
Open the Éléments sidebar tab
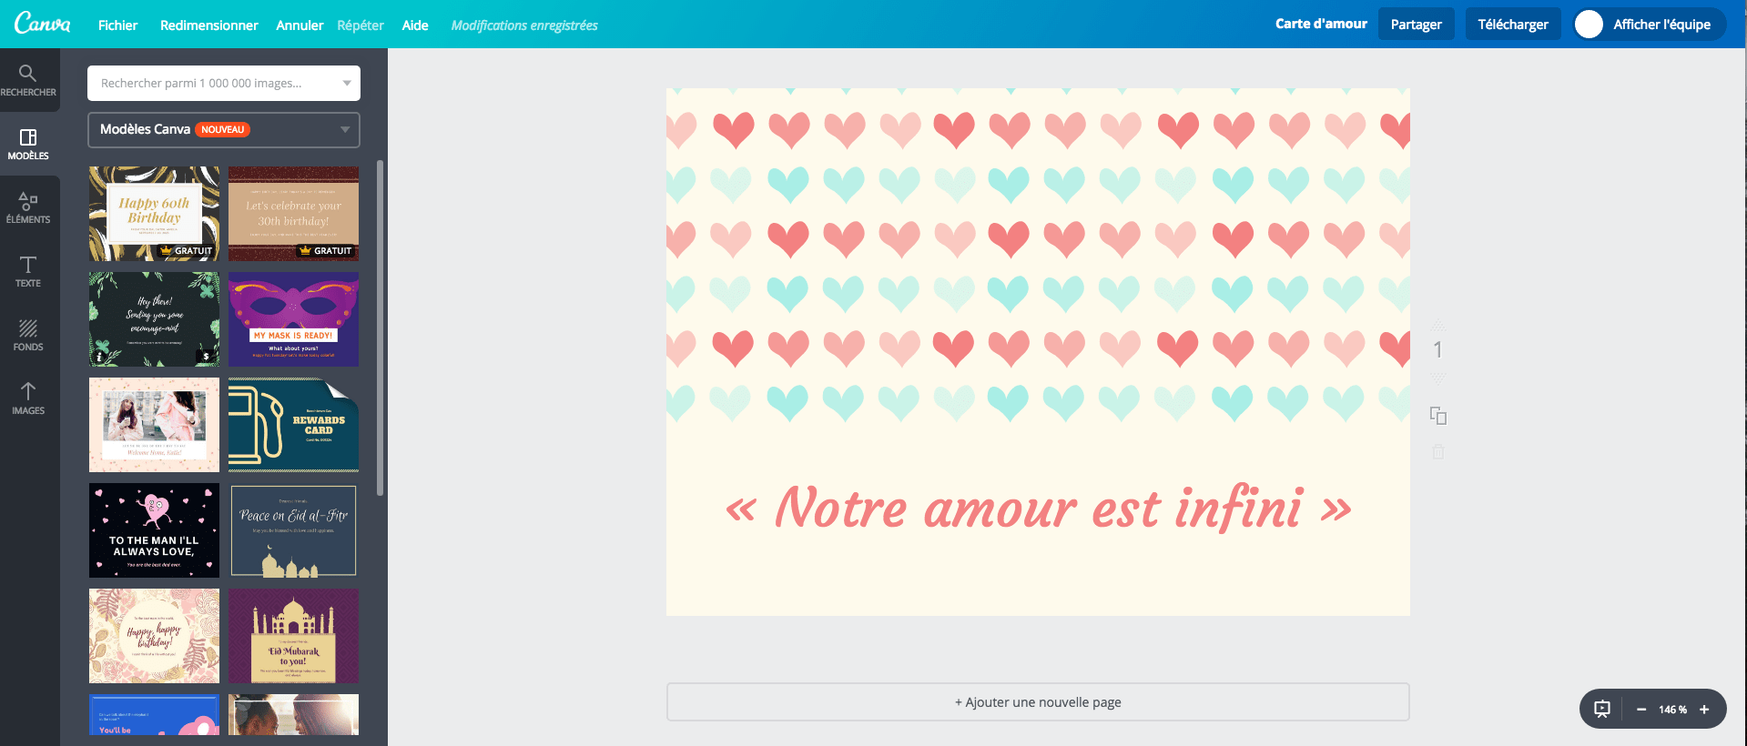28,207
